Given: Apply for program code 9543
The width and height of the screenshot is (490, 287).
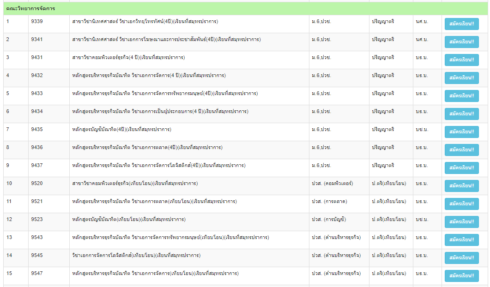Looking at the screenshot, I should [x=461, y=240].
